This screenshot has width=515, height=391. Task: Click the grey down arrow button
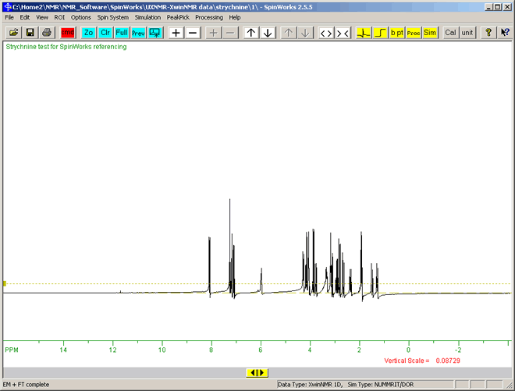coord(305,33)
